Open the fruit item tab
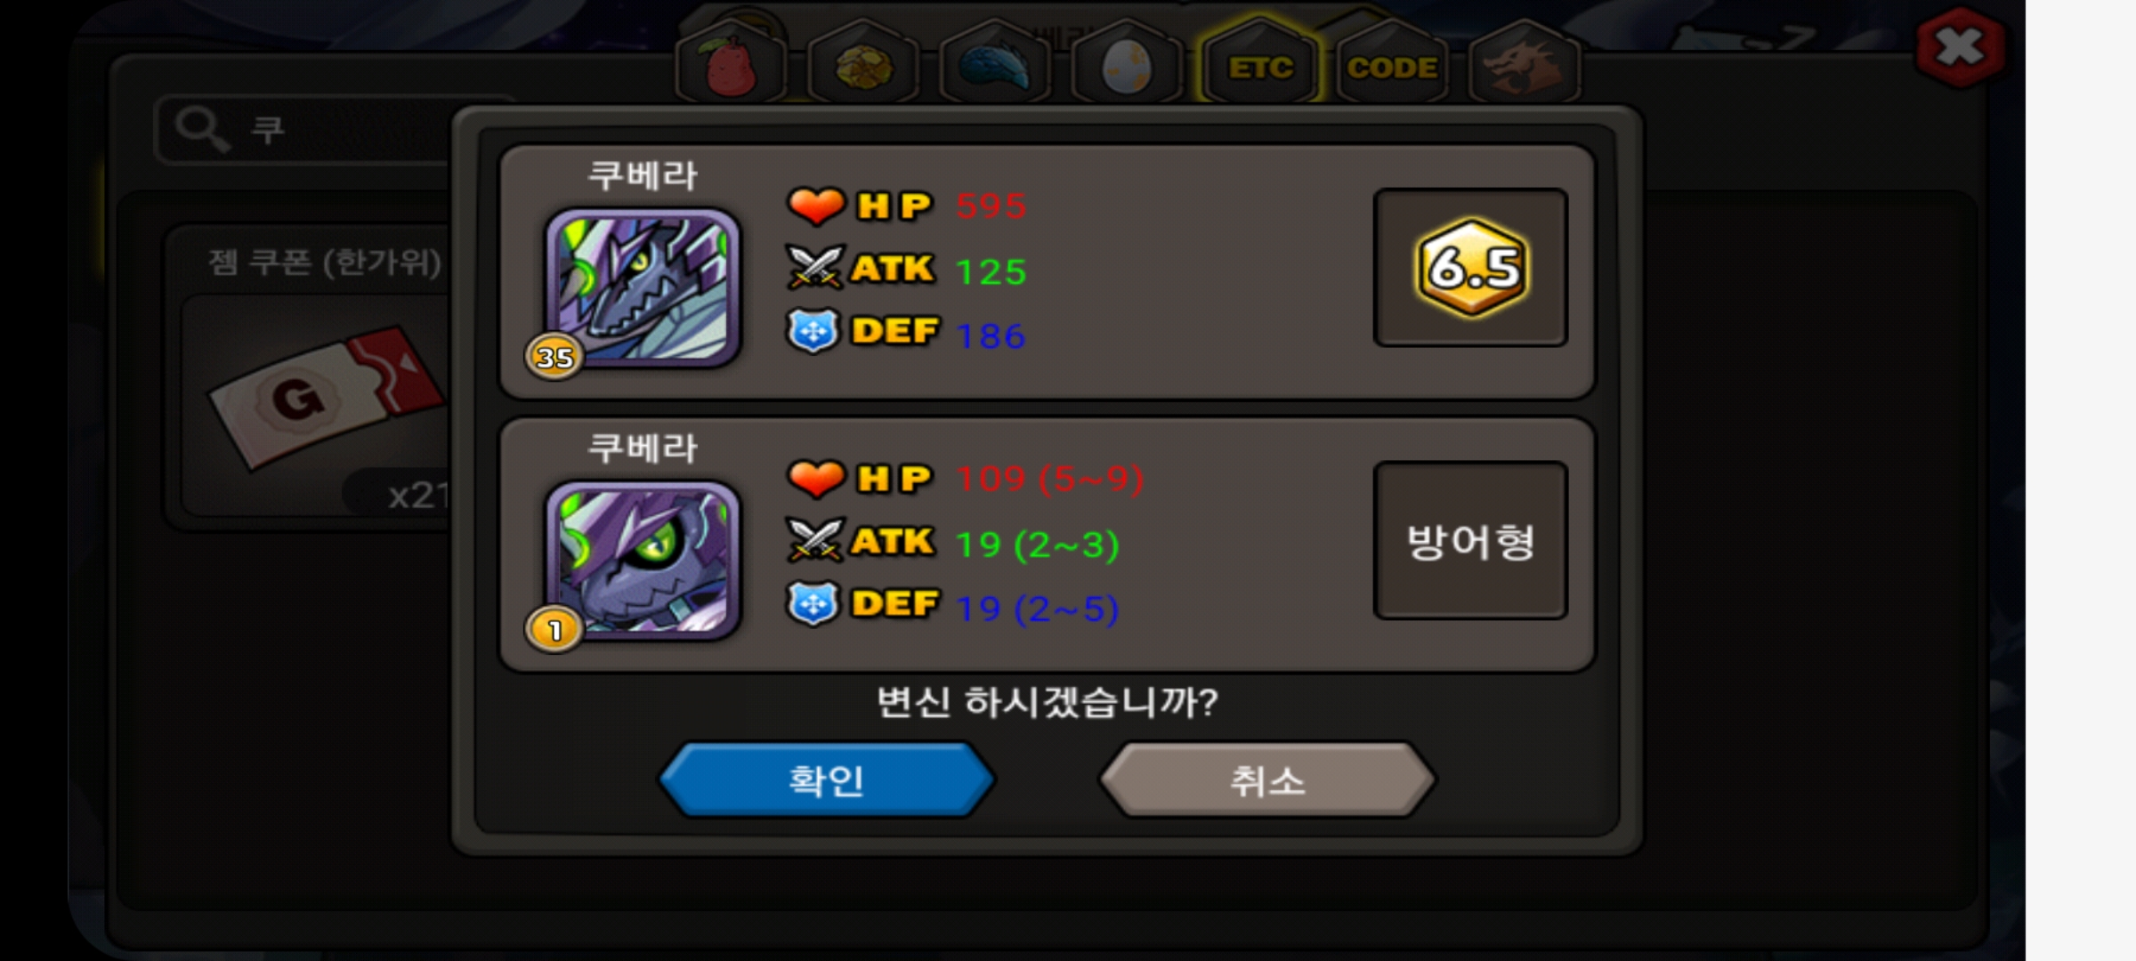This screenshot has width=2136, height=961. click(x=731, y=65)
